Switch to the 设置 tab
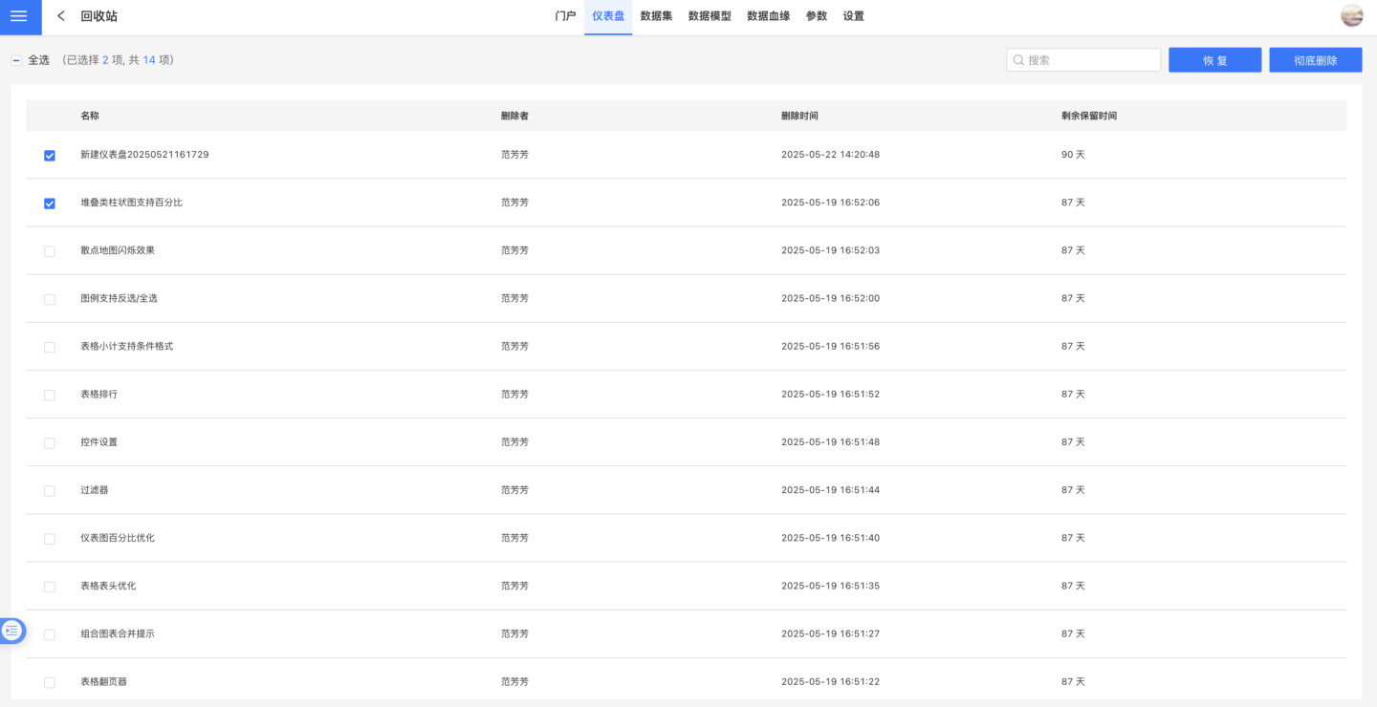Image resolution: width=1377 pixels, height=707 pixels. click(x=853, y=16)
